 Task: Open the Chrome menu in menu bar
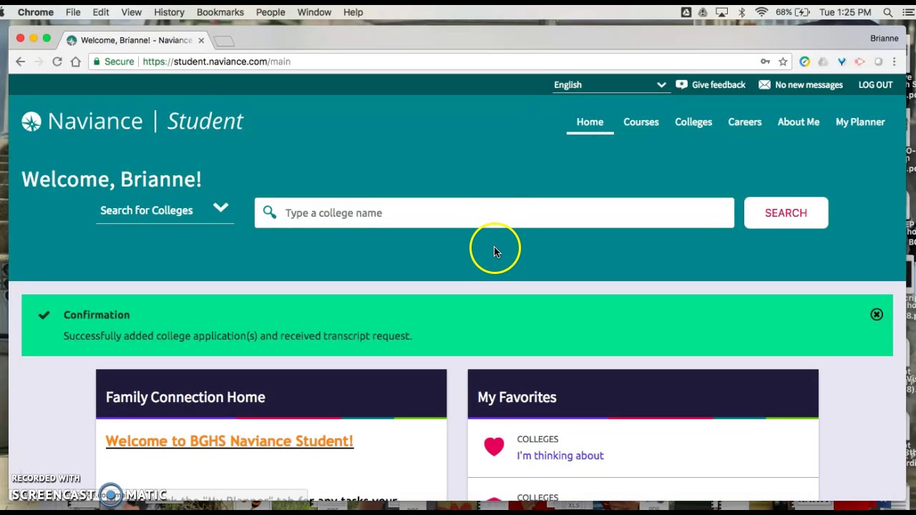(x=35, y=12)
